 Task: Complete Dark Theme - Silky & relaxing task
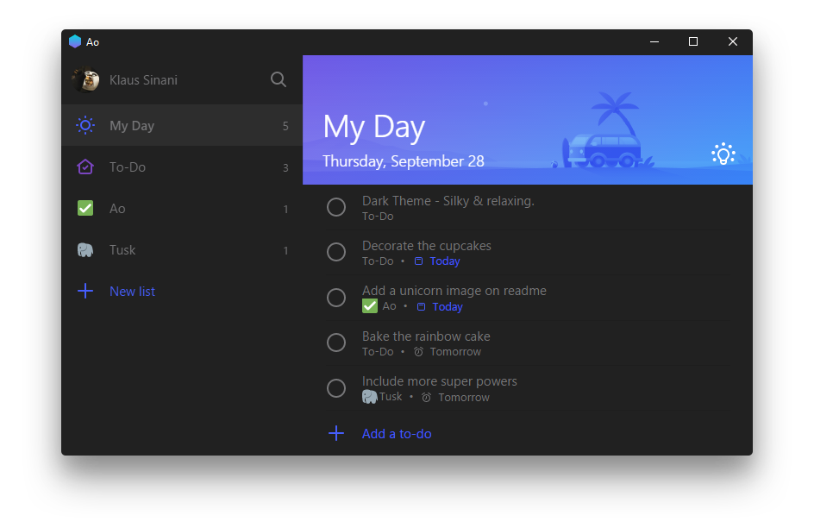point(336,207)
